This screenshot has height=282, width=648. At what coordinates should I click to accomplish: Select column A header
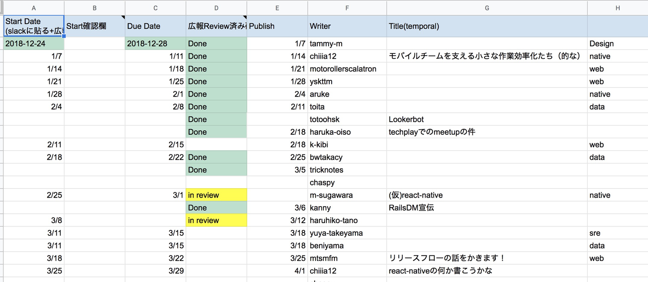click(x=34, y=8)
